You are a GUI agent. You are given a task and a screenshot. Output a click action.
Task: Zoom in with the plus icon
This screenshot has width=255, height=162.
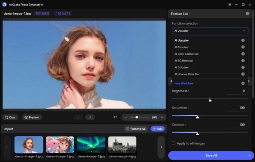pyautogui.click(x=162, y=117)
